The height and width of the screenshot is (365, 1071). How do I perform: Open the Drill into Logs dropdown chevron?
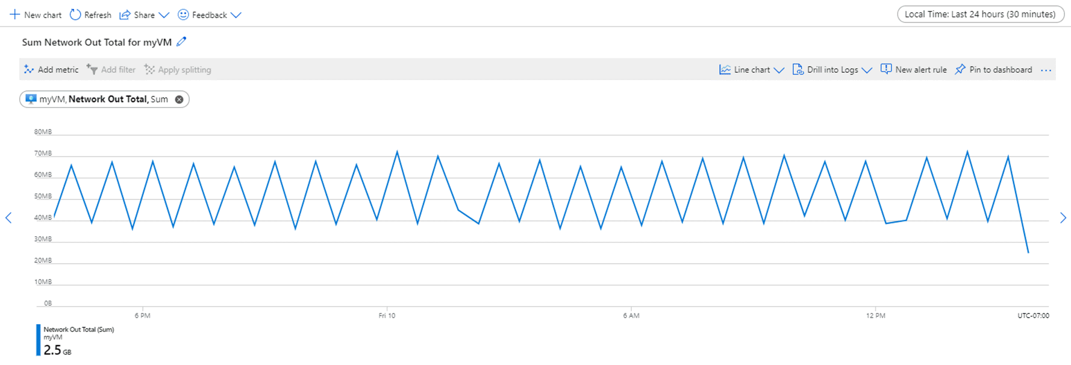[867, 69]
